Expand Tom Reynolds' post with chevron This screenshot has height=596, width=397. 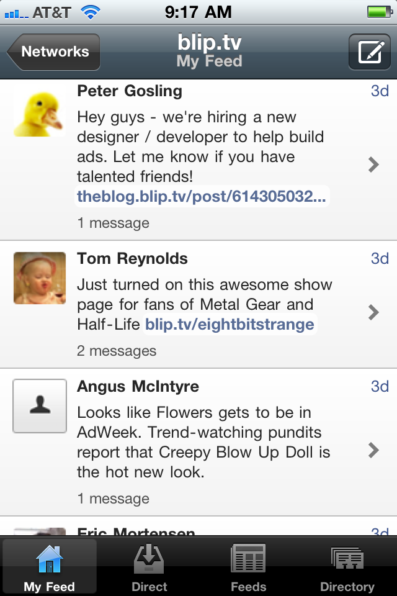(x=373, y=312)
